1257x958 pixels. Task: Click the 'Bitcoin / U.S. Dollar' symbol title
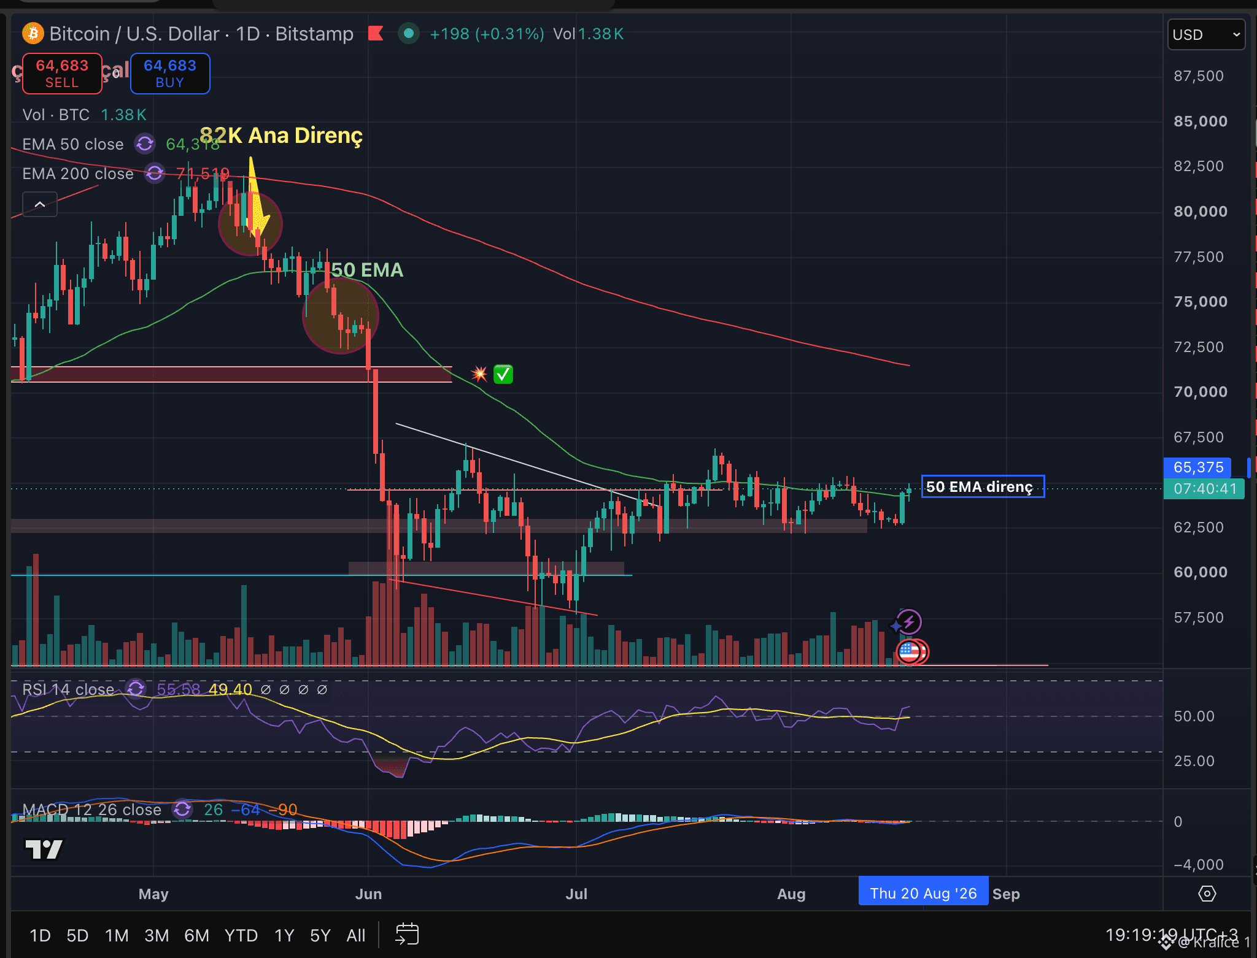(x=134, y=33)
